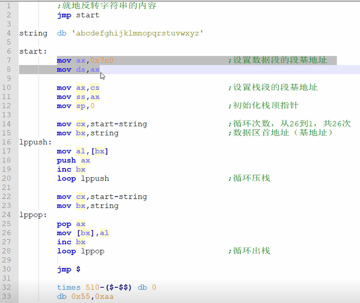Screen dimensions: 360x303
Task: Click line number 33 in the gutter
Action: (x=7, y=296)
